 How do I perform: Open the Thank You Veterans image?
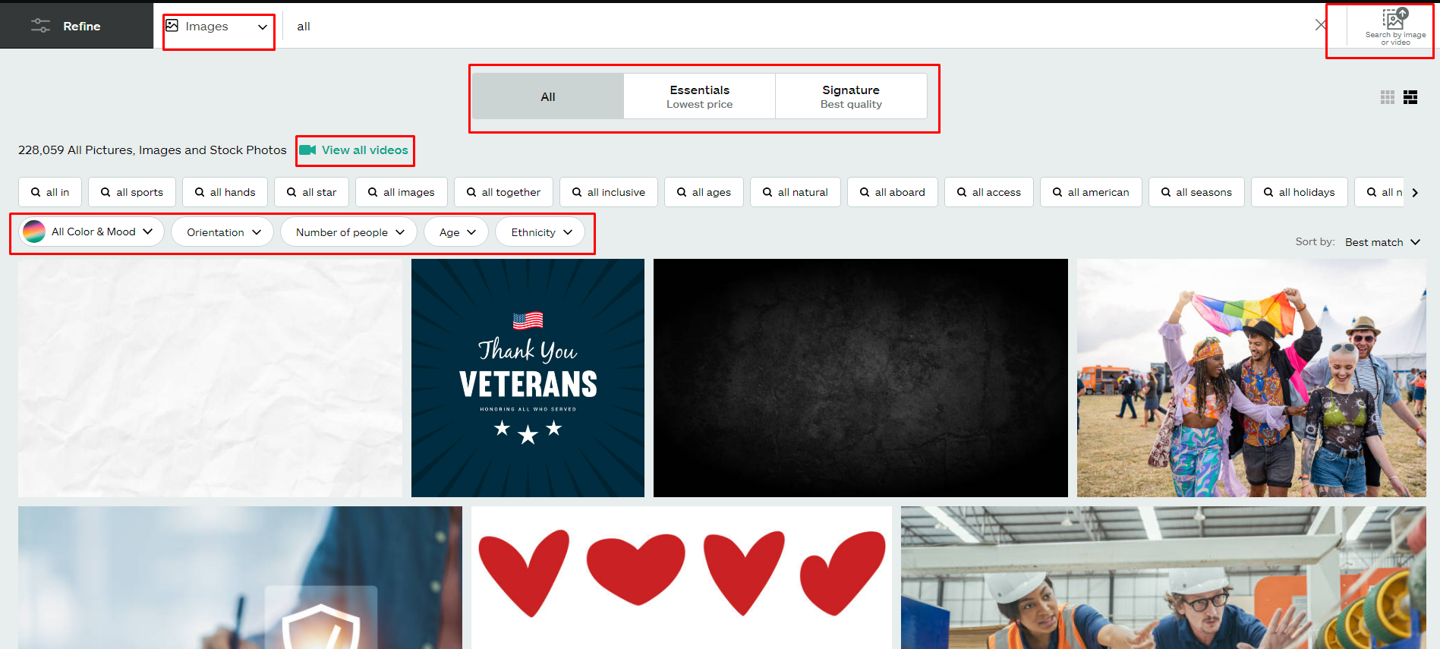point(528,378)
